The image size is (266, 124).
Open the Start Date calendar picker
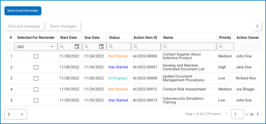77,47
